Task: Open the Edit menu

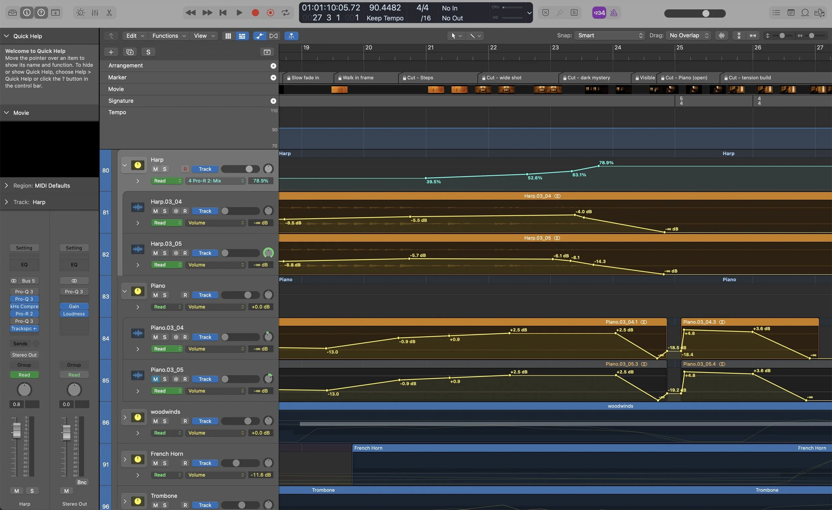Action: tap(135, 36)
